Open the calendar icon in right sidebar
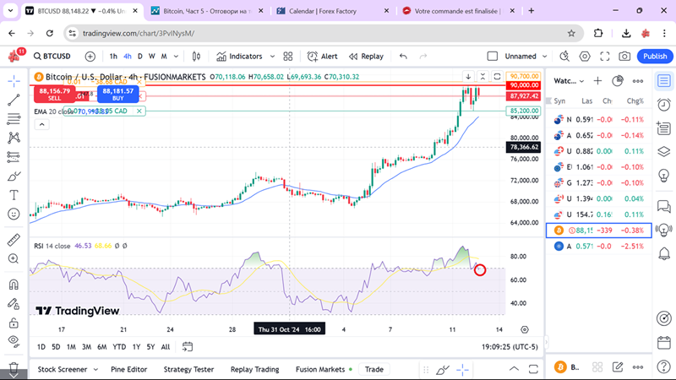 (664, 343)
